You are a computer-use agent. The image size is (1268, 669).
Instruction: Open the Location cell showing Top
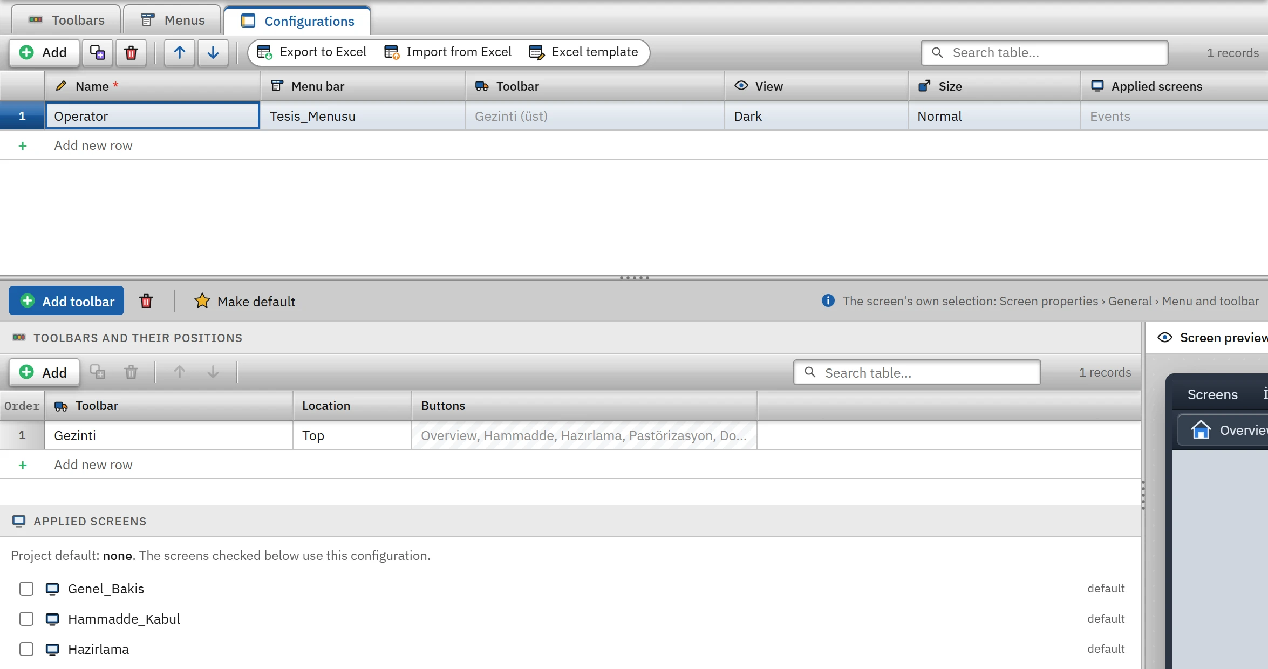point(352,435)
